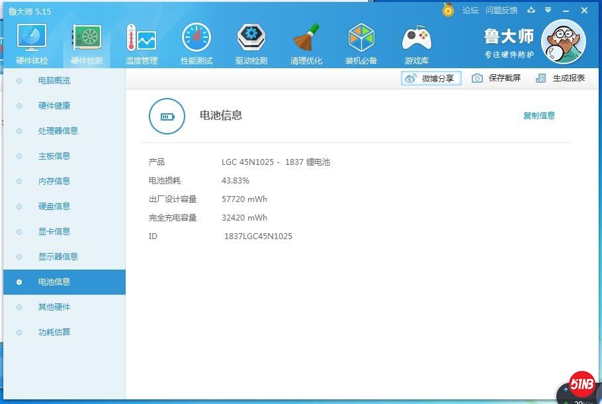Select 电脑概览 in the sidebar

click(54, 81)
